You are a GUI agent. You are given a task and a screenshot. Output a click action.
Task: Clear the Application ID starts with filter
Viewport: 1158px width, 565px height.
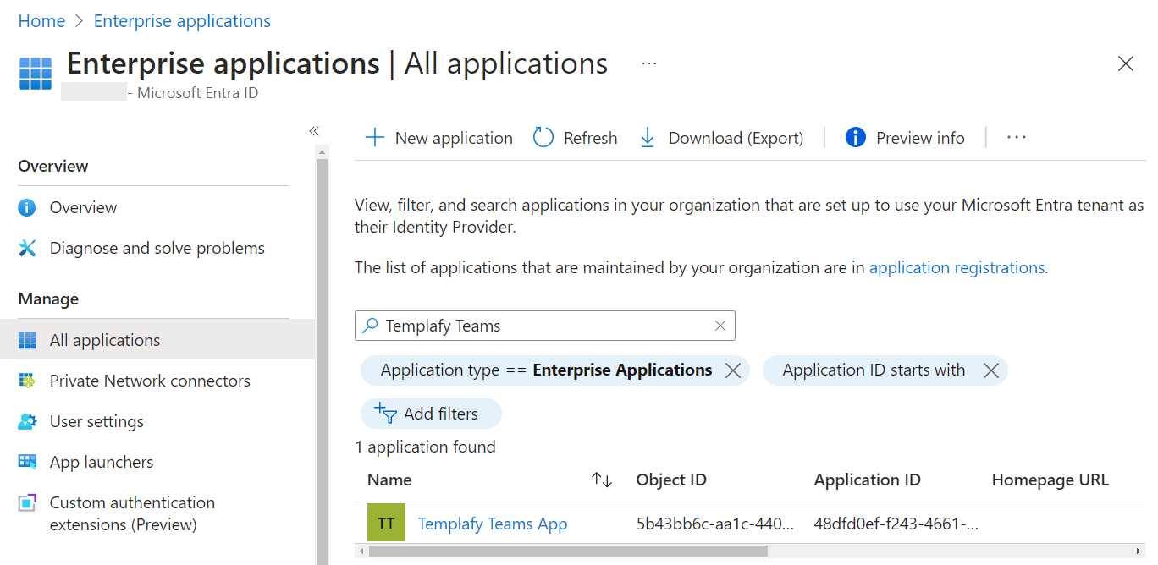[x=990, y=370]
